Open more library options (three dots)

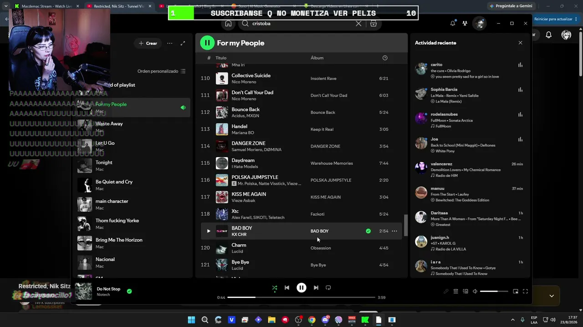click(169, 43)
